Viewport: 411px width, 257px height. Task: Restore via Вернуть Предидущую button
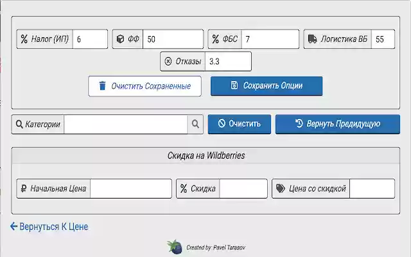338,124
